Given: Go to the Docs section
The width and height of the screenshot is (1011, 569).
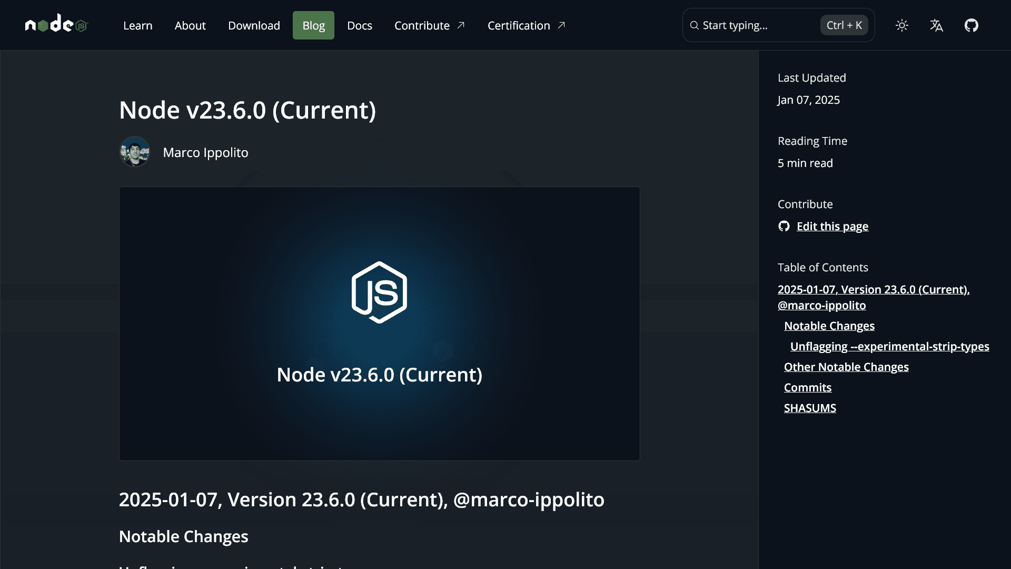Looking at the screenshot, I should 360,25.
